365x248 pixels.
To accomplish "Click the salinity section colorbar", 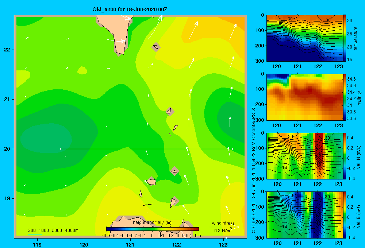I will coord(345,97).
